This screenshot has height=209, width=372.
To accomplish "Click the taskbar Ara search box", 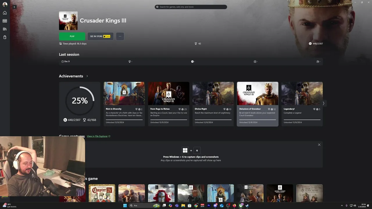I will (x=145, y=206).
